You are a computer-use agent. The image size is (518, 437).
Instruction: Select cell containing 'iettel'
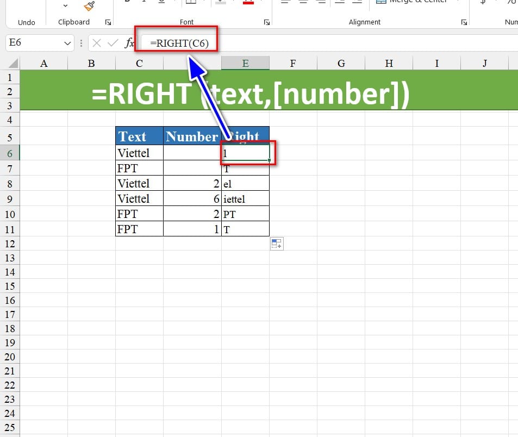point(245,199)
